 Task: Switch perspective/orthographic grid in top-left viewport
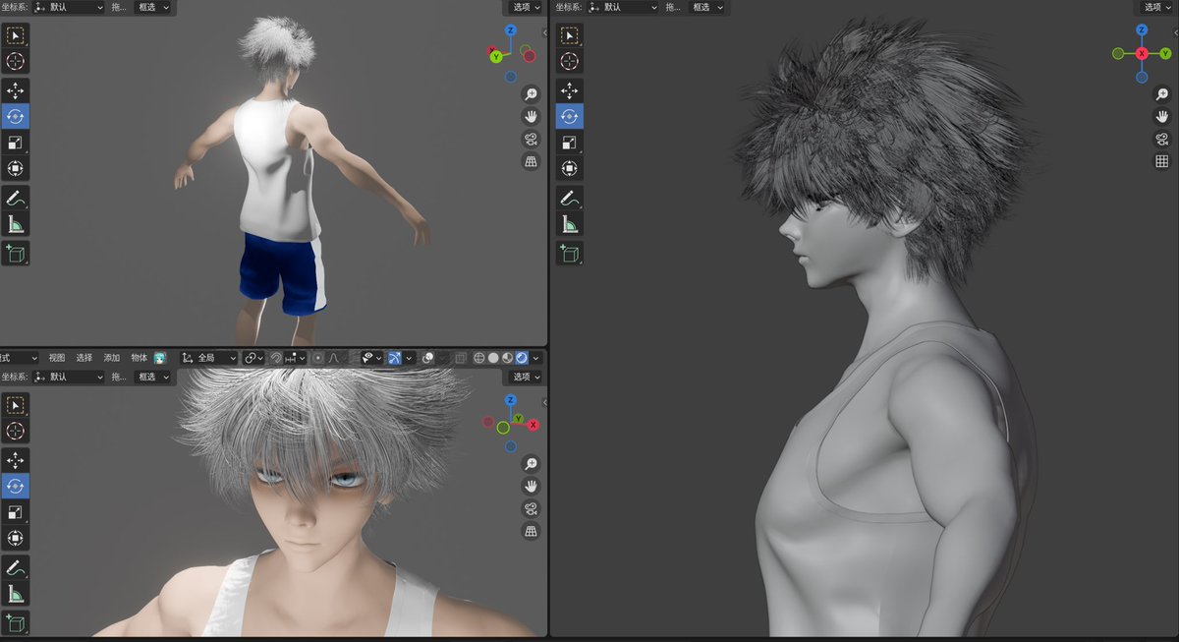(531, 161)
